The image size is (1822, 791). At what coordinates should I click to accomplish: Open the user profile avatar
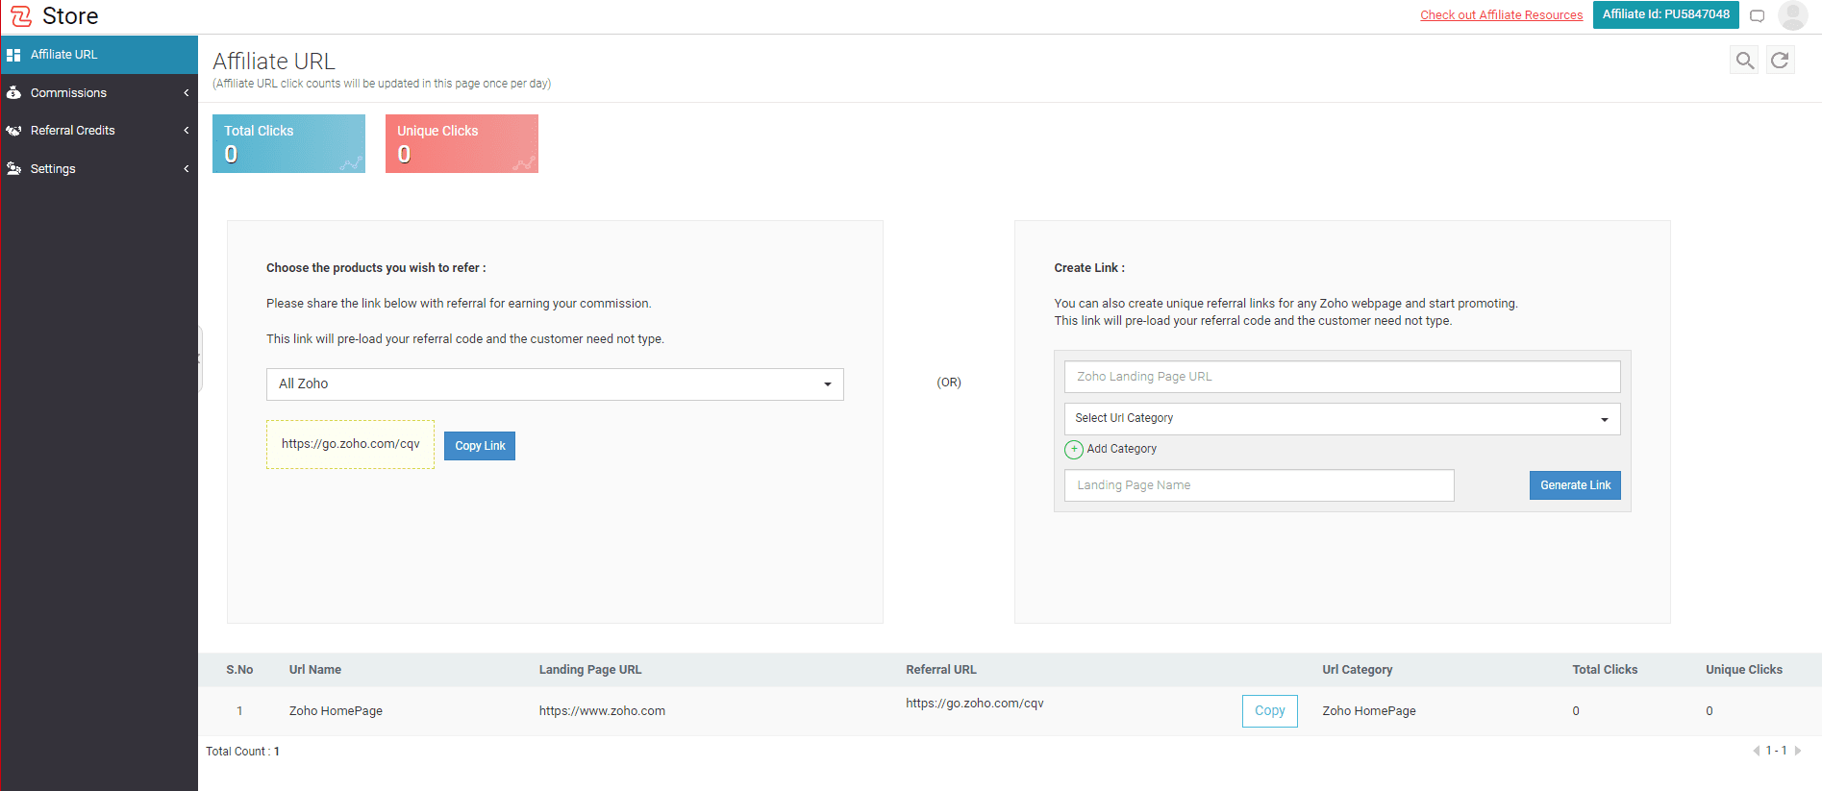[x=1792, y=15]
